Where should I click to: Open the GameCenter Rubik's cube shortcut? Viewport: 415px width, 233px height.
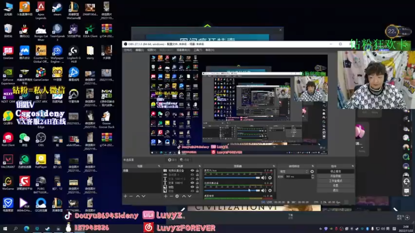(x=41, y=74)
